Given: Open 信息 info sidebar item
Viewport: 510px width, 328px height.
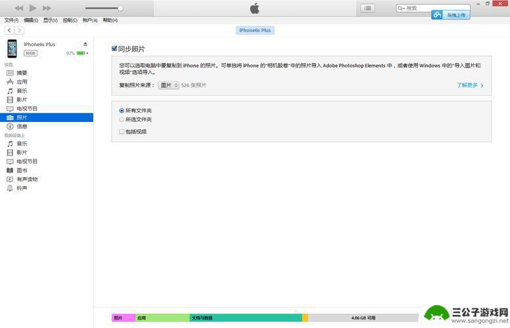Looking at the screenshot, I should 47,127.
